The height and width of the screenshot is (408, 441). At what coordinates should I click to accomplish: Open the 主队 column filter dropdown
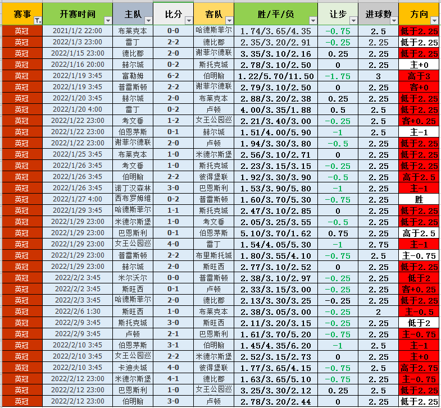point(146,21)
